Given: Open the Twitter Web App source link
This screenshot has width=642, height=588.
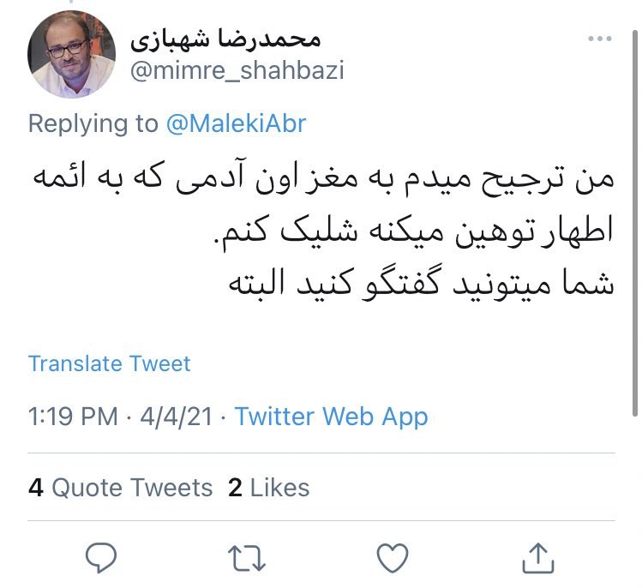Looking at the screenshot, I should pos(331,417).
